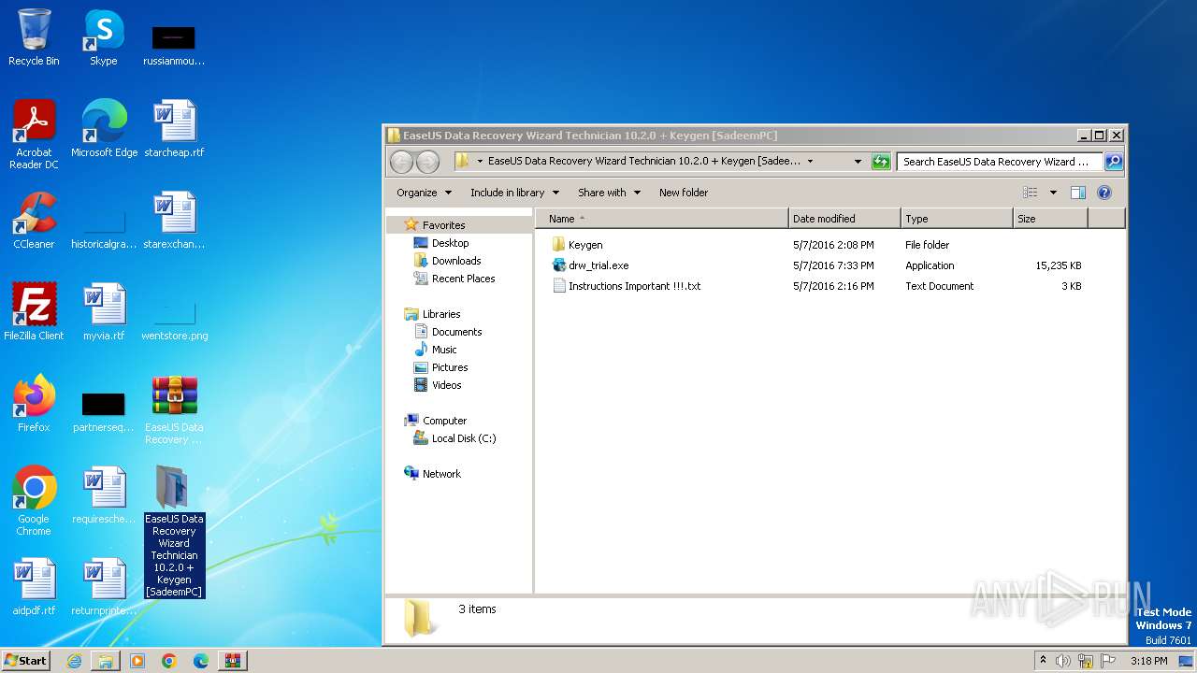The width and height of the screenshot is (1197, 673).
Task: Select requiresche... desktop document
Action: tap(104, 495)
